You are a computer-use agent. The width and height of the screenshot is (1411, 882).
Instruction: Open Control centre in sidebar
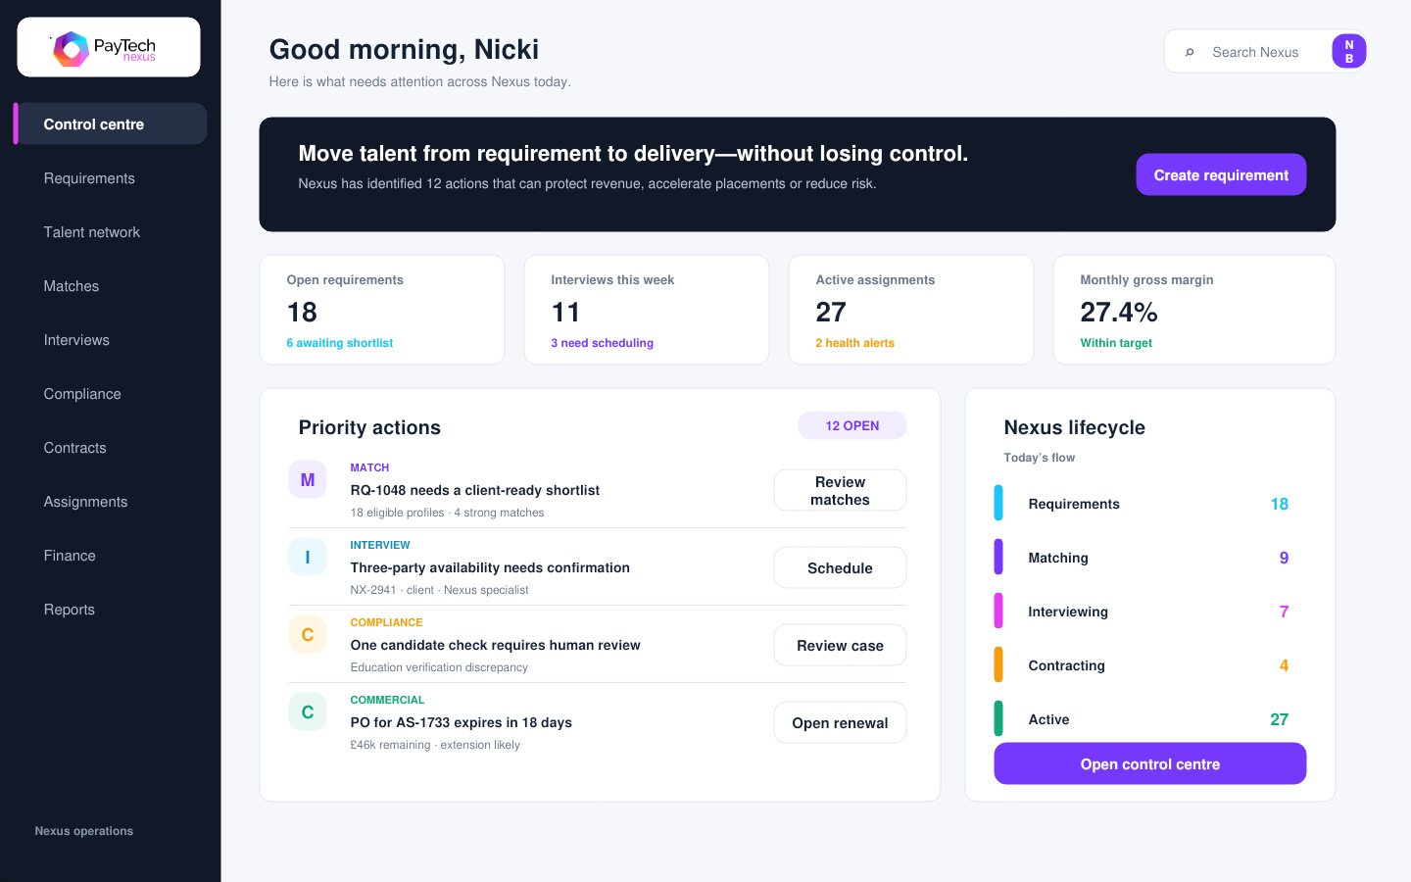pos(111,124)
